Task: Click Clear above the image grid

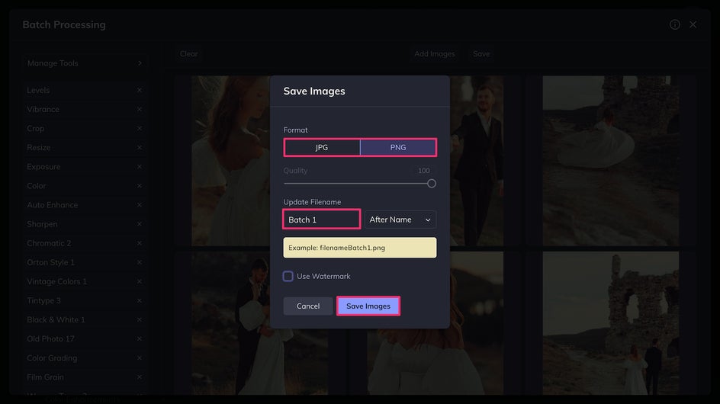Action: point(188,53)
